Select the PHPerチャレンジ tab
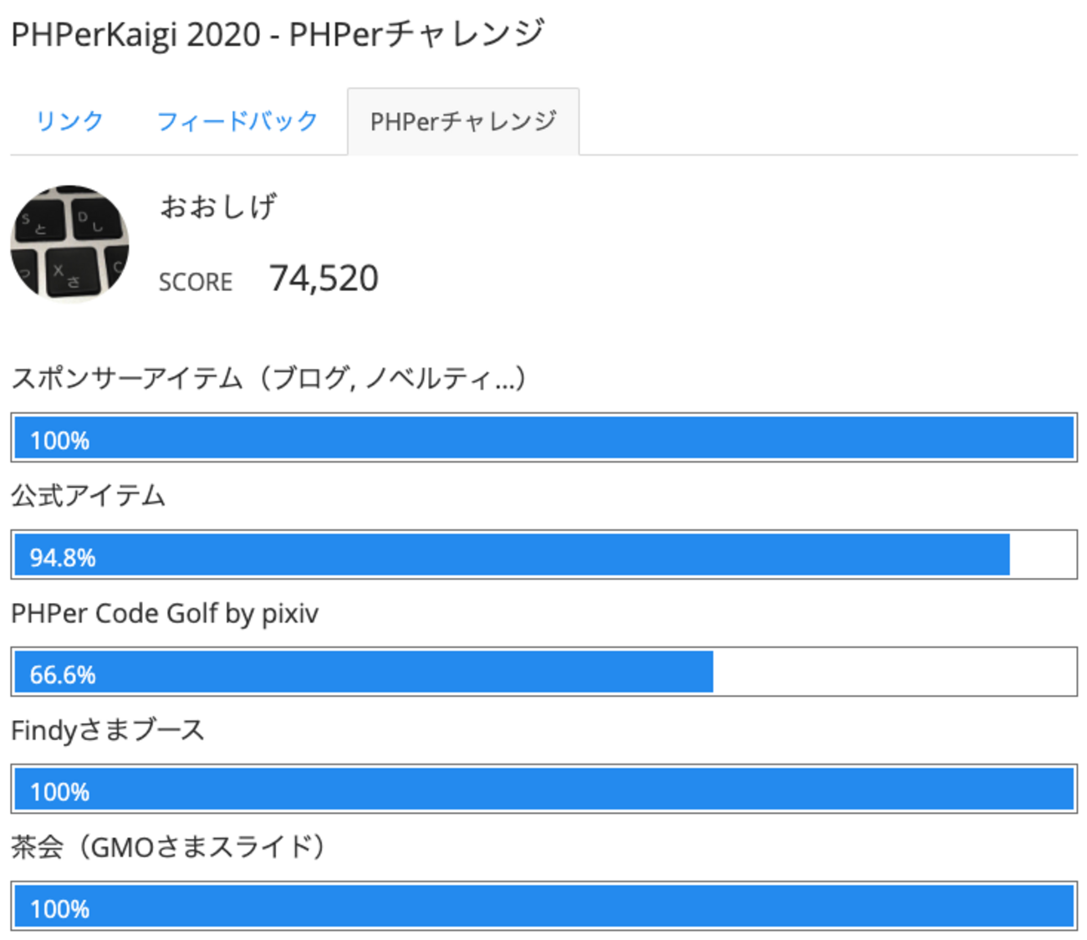Image resolution: width=1087 pixels, height=940 pixels. click(463, 122)
